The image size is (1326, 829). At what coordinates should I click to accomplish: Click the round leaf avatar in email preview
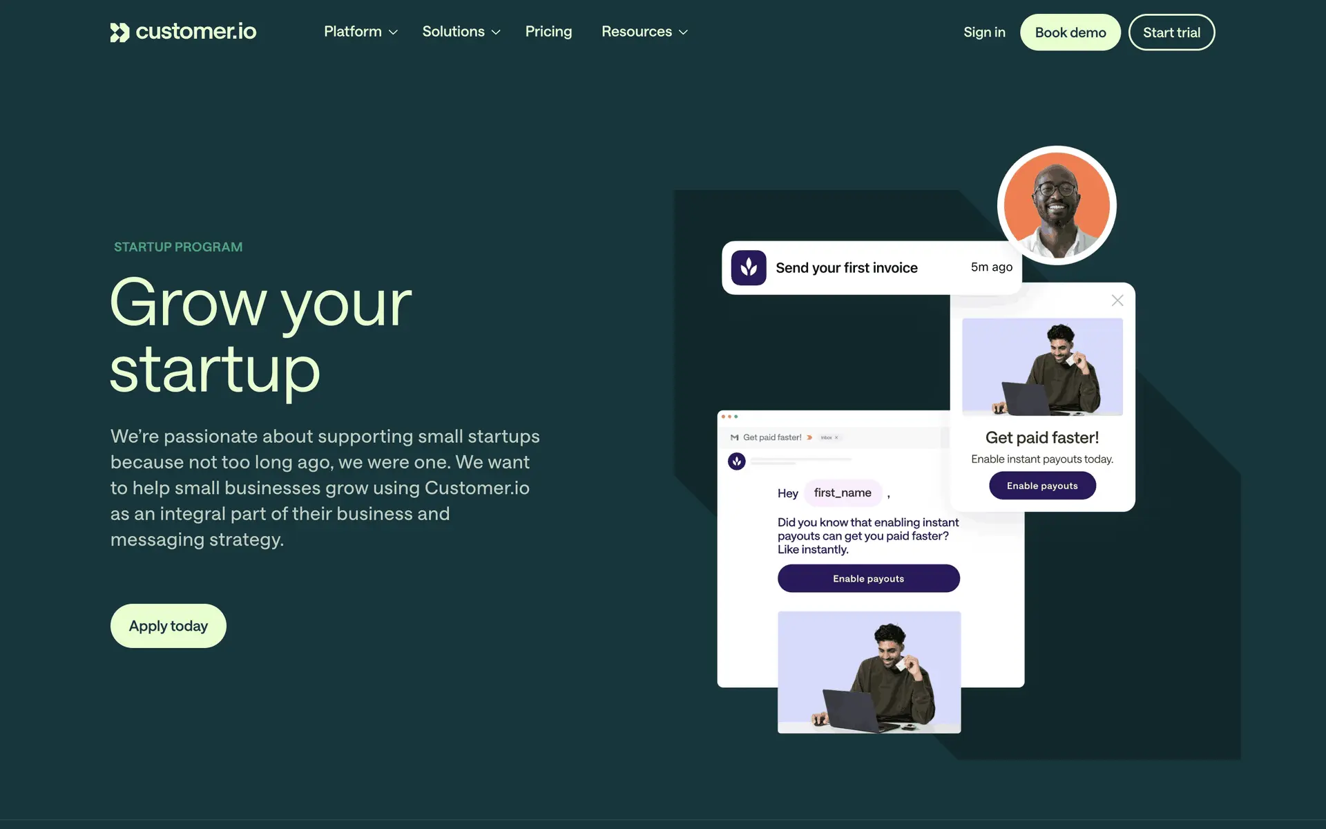pos(737,461)
